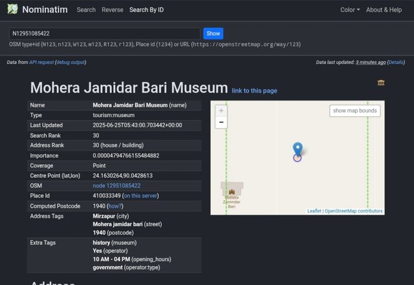The width and height of the screenshot is (414, 285).
Task: Click the Nominatim logo icon
Action: [x=12, y=9]
